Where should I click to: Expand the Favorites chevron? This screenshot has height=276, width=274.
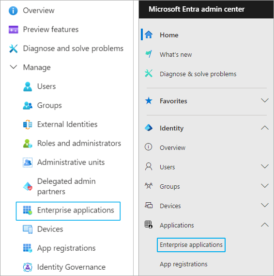point(265,100)
